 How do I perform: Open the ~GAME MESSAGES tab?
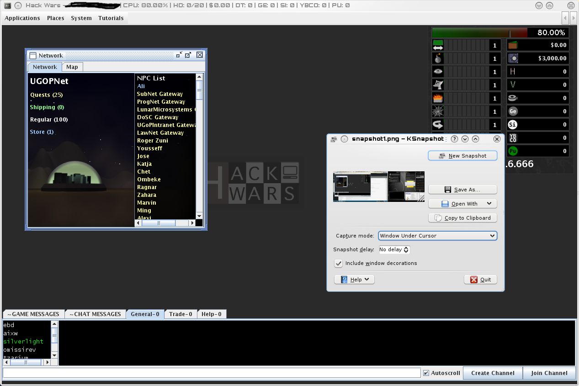(33, 314)
